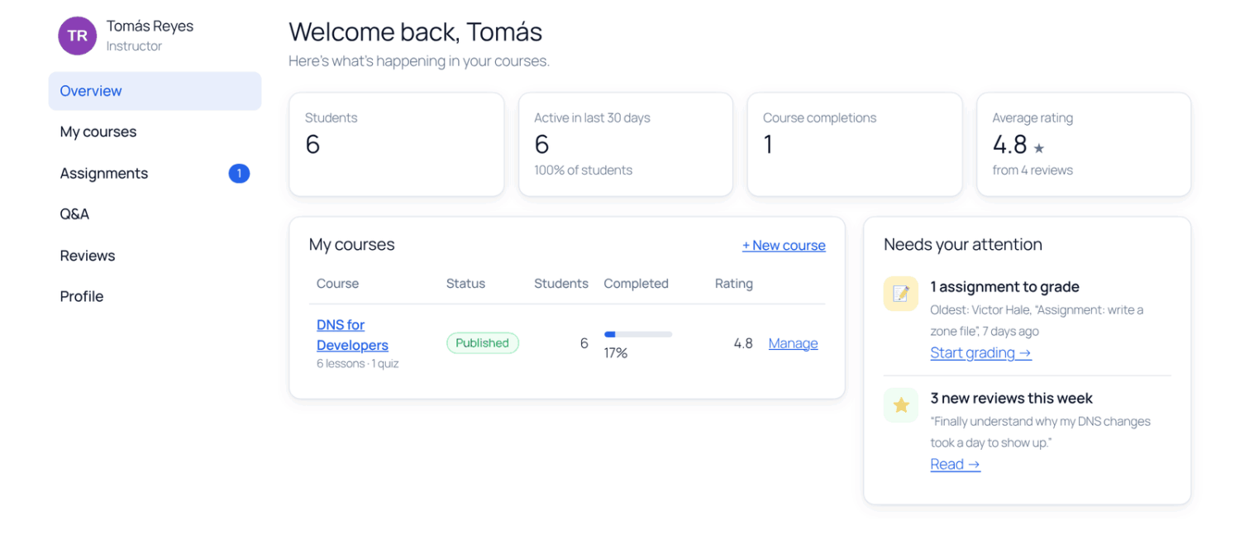Click the Students stat card
Image resolution: width=1240 pixels, height=536 pixels.
pos(397,145)
